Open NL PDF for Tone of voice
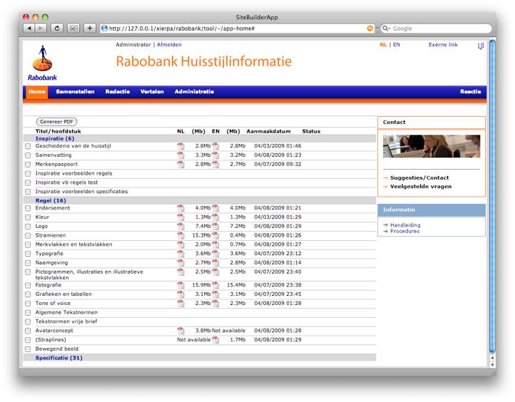 [x=180, y=304]
